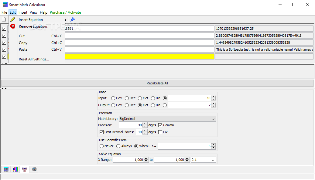The image size is (315, 180).
Task: Increase Precision digits with up arrow
Action: coord(145,124)
